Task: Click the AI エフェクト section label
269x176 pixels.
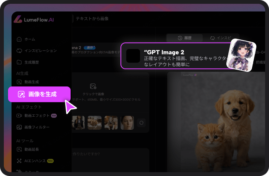Action: coord(29,107)
